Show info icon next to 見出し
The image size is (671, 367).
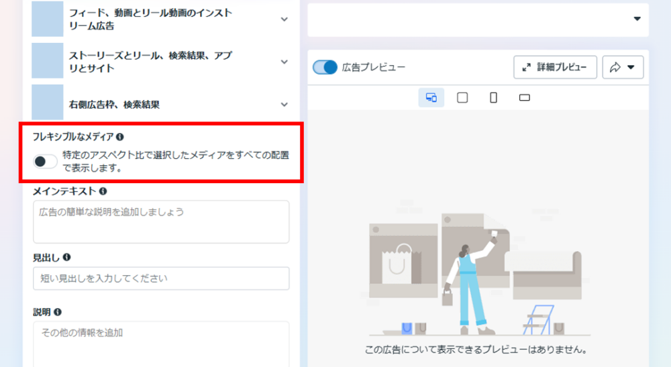pos(66,257)
